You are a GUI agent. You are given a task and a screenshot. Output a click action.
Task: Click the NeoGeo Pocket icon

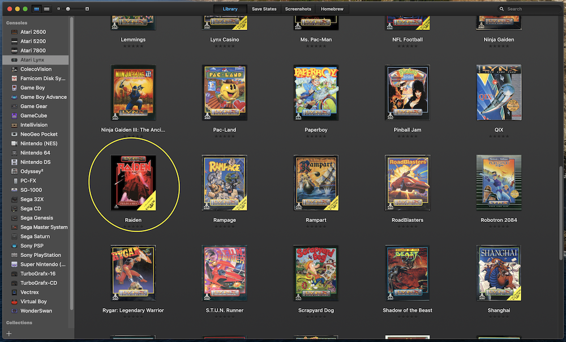tap(14, 134)
